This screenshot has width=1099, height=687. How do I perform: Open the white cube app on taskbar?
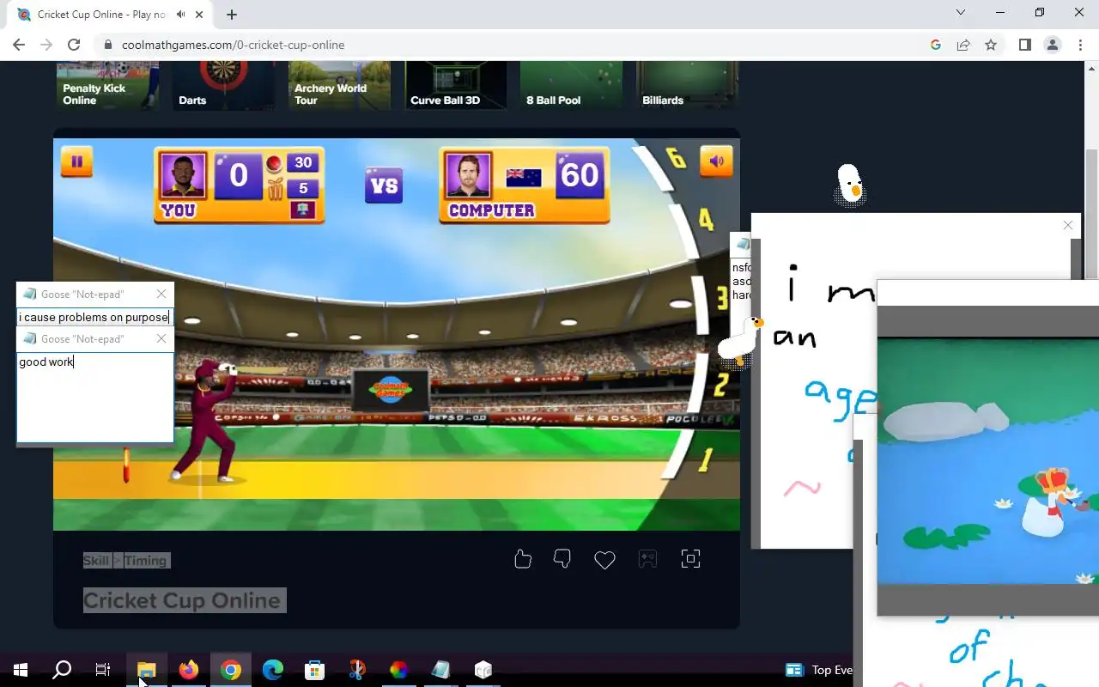[483, 670]
